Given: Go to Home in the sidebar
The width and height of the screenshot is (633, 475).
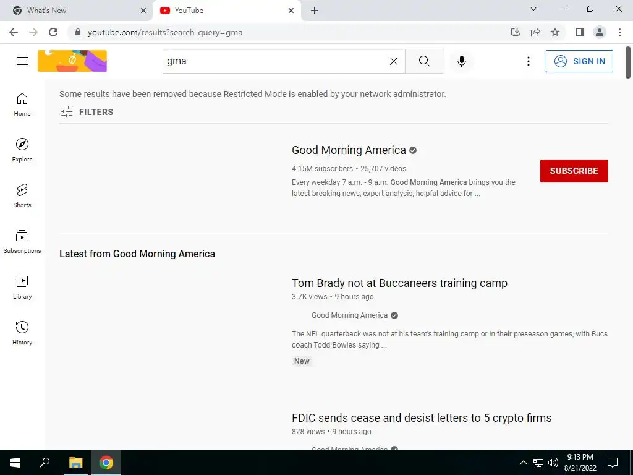Looking at the screenshot, I should (22, 105).
